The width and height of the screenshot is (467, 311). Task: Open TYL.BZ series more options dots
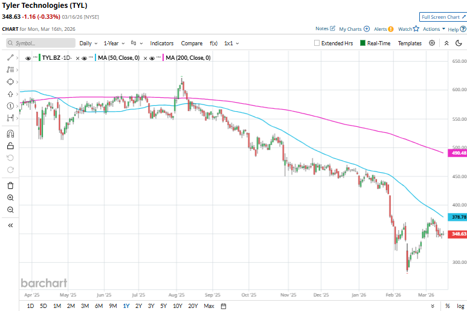coord(35,57)
